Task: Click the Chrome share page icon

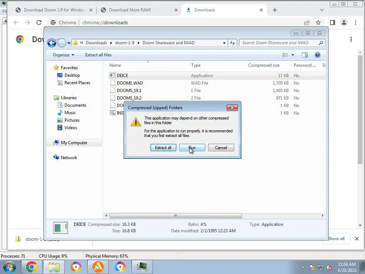Action: point(307,22)
